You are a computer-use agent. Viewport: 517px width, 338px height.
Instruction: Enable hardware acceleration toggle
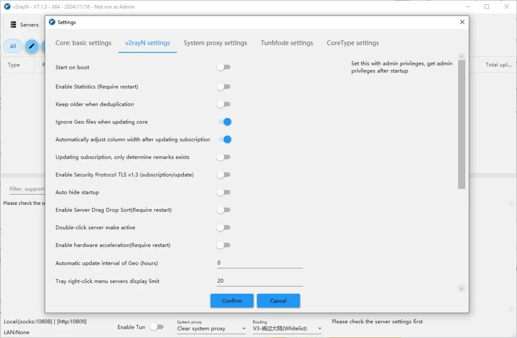point(224,245)
